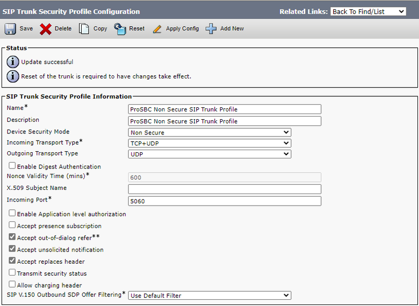Screen dimensions: 419x306
Task: Uncheck Accept unsolicited notification
Action: (12, 248)
